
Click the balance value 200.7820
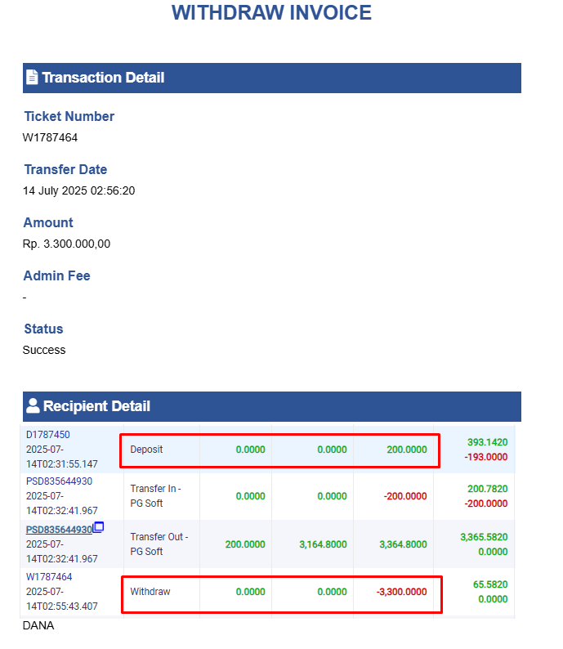(487, 489)
